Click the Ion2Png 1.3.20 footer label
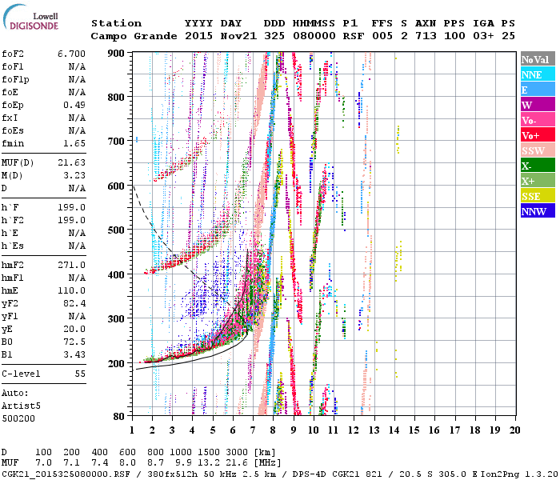560x480 pixels. tap(518, 474)
